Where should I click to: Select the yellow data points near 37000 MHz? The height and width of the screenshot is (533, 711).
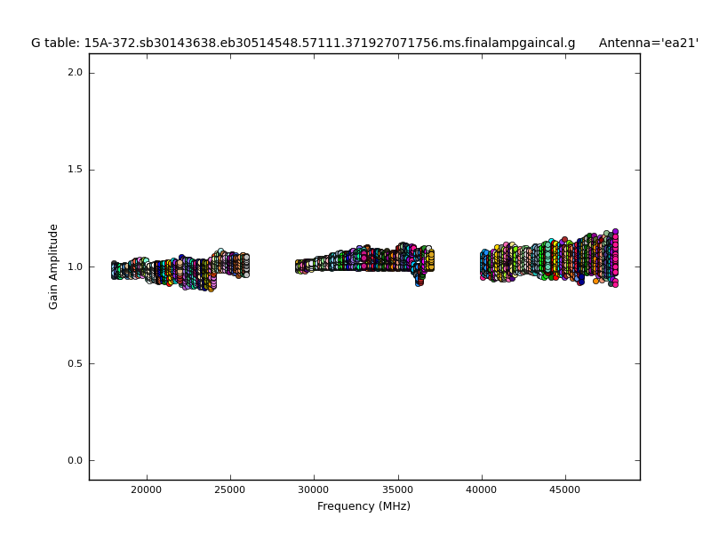tap(430, 260)
